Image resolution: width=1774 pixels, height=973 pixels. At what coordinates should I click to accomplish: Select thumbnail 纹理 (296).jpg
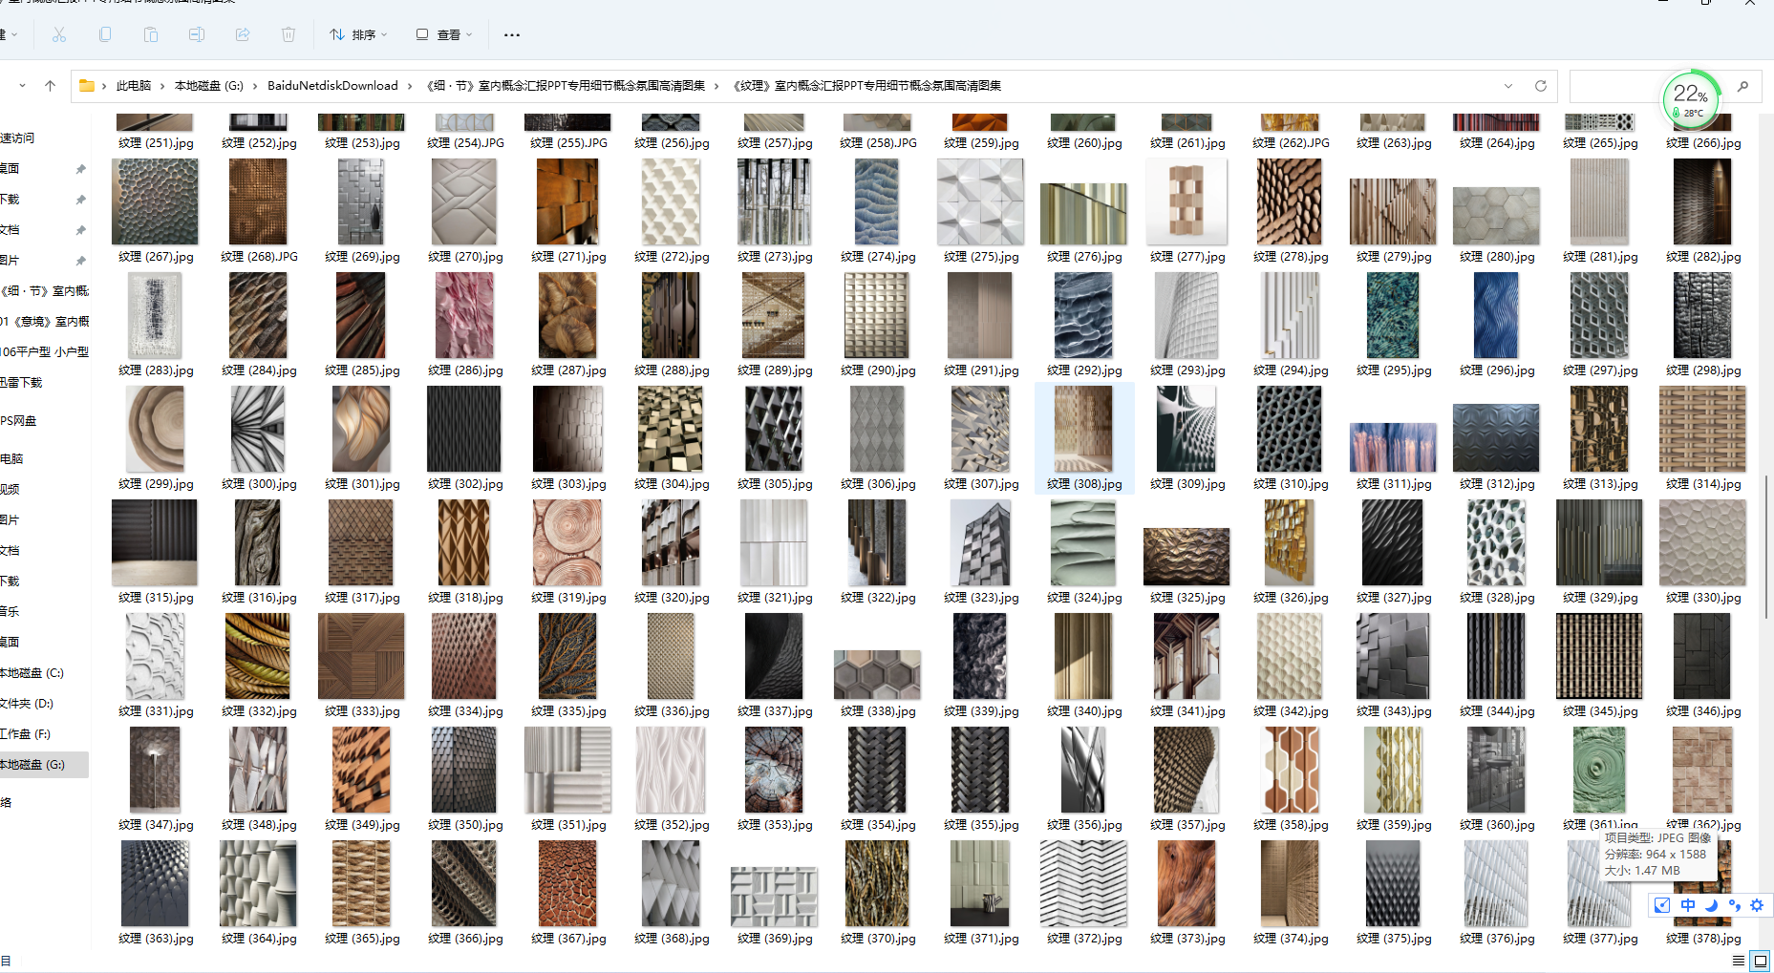pos(1496,315)
